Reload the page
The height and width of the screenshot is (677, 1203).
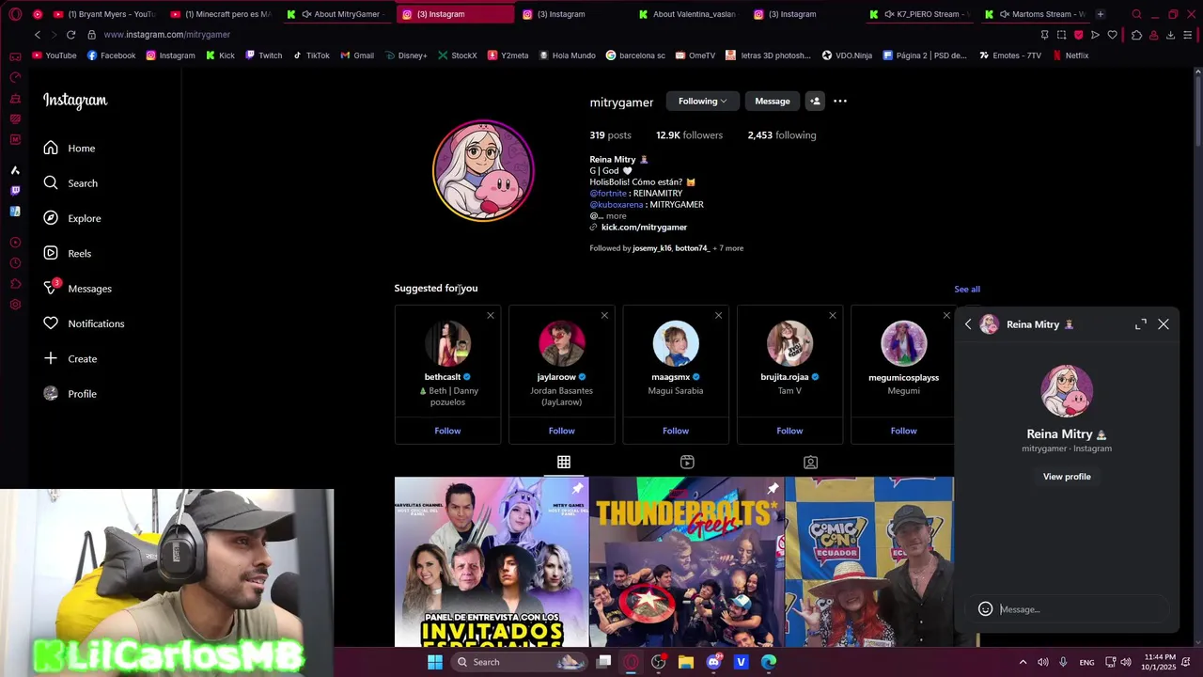(70, 35)
